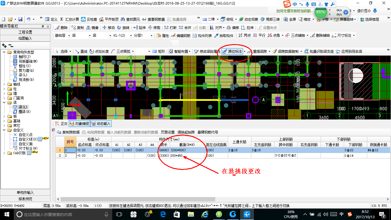Image resolution: width=391 pixels, height=220 pixels.
Task: Expand the CAD识别 tree folder
Action: [x=4, y=153]
